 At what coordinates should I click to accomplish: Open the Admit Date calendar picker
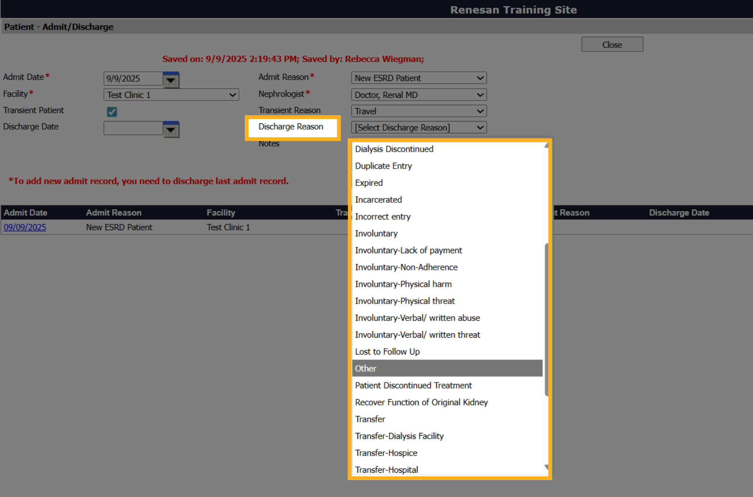[171, 80]
